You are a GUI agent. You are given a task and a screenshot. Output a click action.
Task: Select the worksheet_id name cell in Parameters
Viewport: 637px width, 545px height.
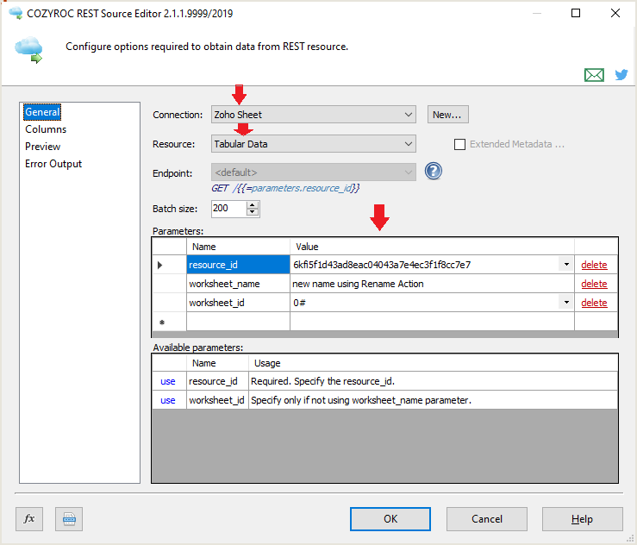[238, 303]
